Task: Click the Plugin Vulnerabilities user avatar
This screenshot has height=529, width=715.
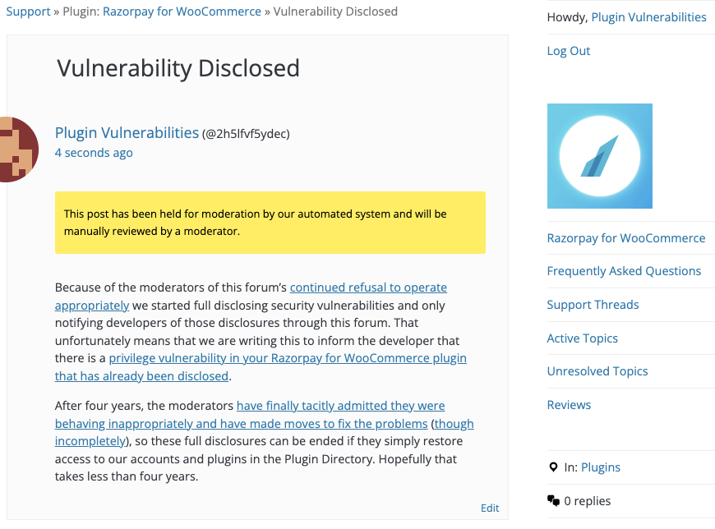Action: pos(19,149)
